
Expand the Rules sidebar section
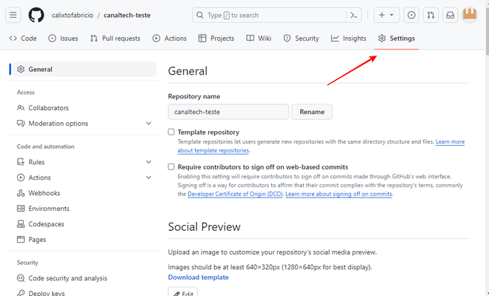(x=149, y=162)
